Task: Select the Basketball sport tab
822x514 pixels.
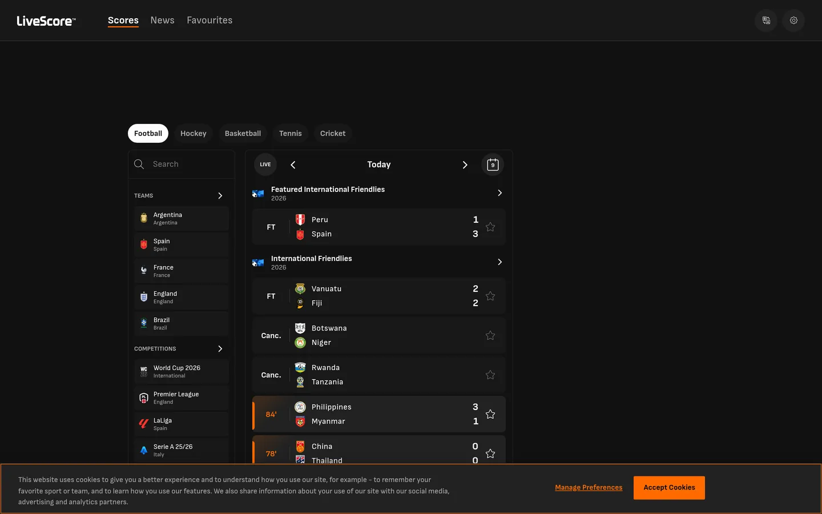Action: tap(243, 134)
